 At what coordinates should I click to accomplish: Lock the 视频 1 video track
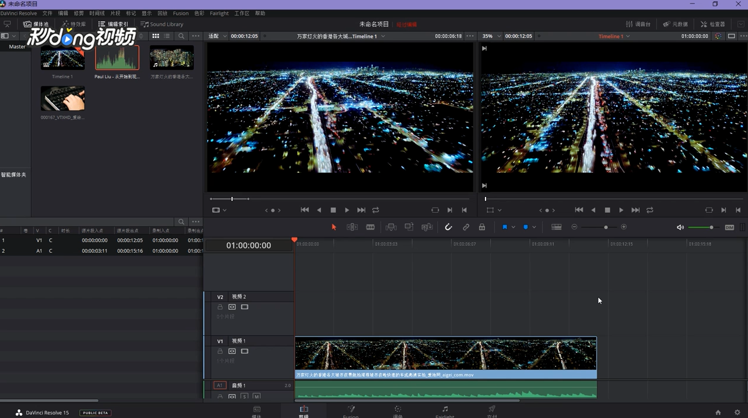tap(220, 351)
